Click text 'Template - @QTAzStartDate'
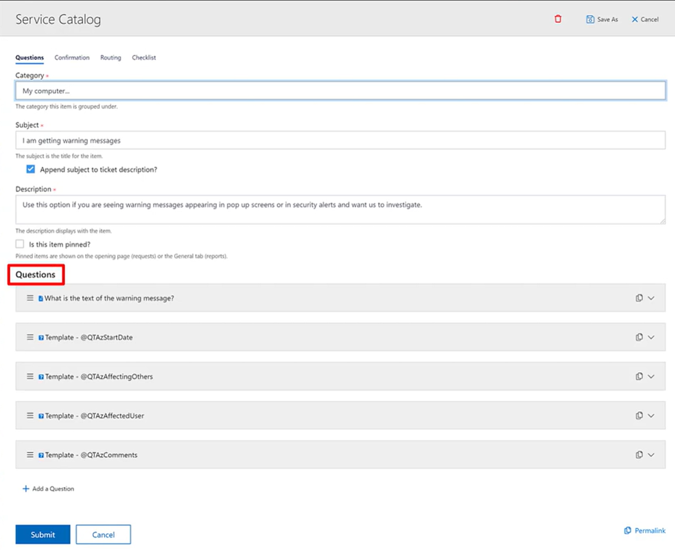The height and width of the screenshot is (550, 675). point(88,337)
